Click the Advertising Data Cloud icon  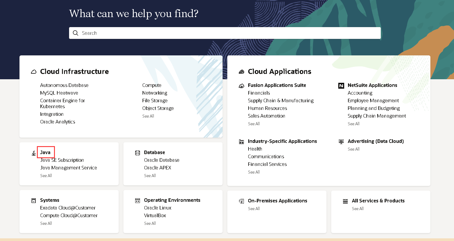pos(341,141)
